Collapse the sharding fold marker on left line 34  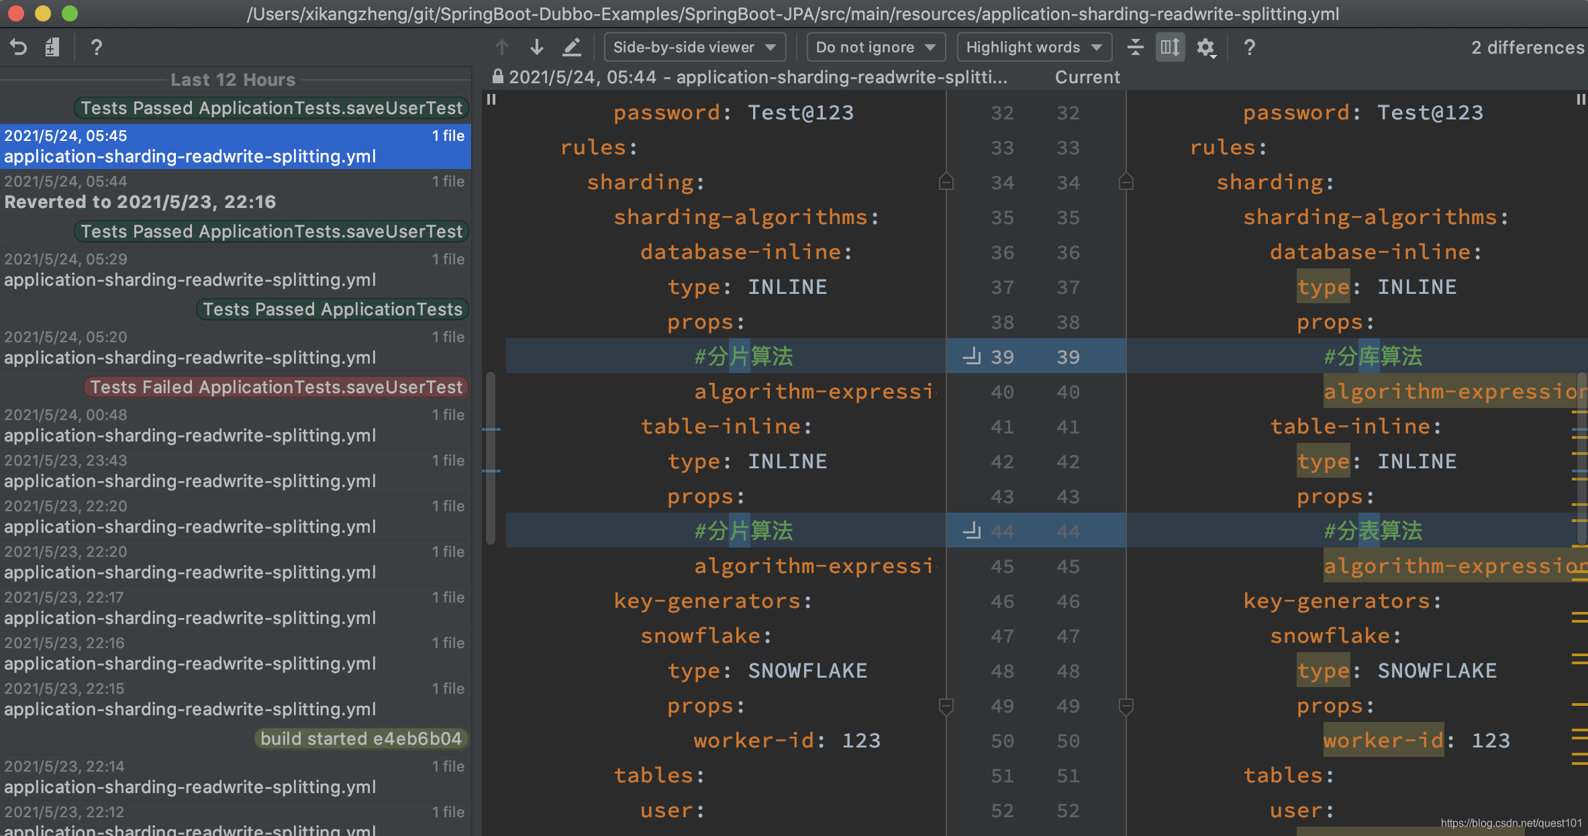click(946, 182)
